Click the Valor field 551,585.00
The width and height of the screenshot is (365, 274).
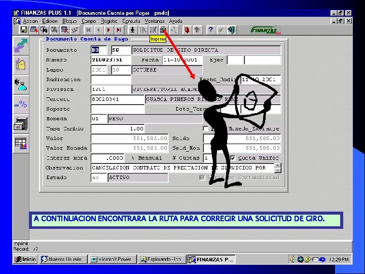click(129, 139)
